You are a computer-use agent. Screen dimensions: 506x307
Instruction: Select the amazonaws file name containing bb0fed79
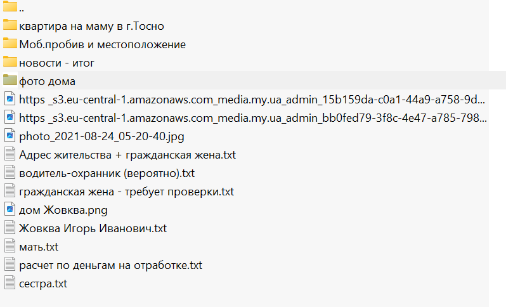(253, 118)
